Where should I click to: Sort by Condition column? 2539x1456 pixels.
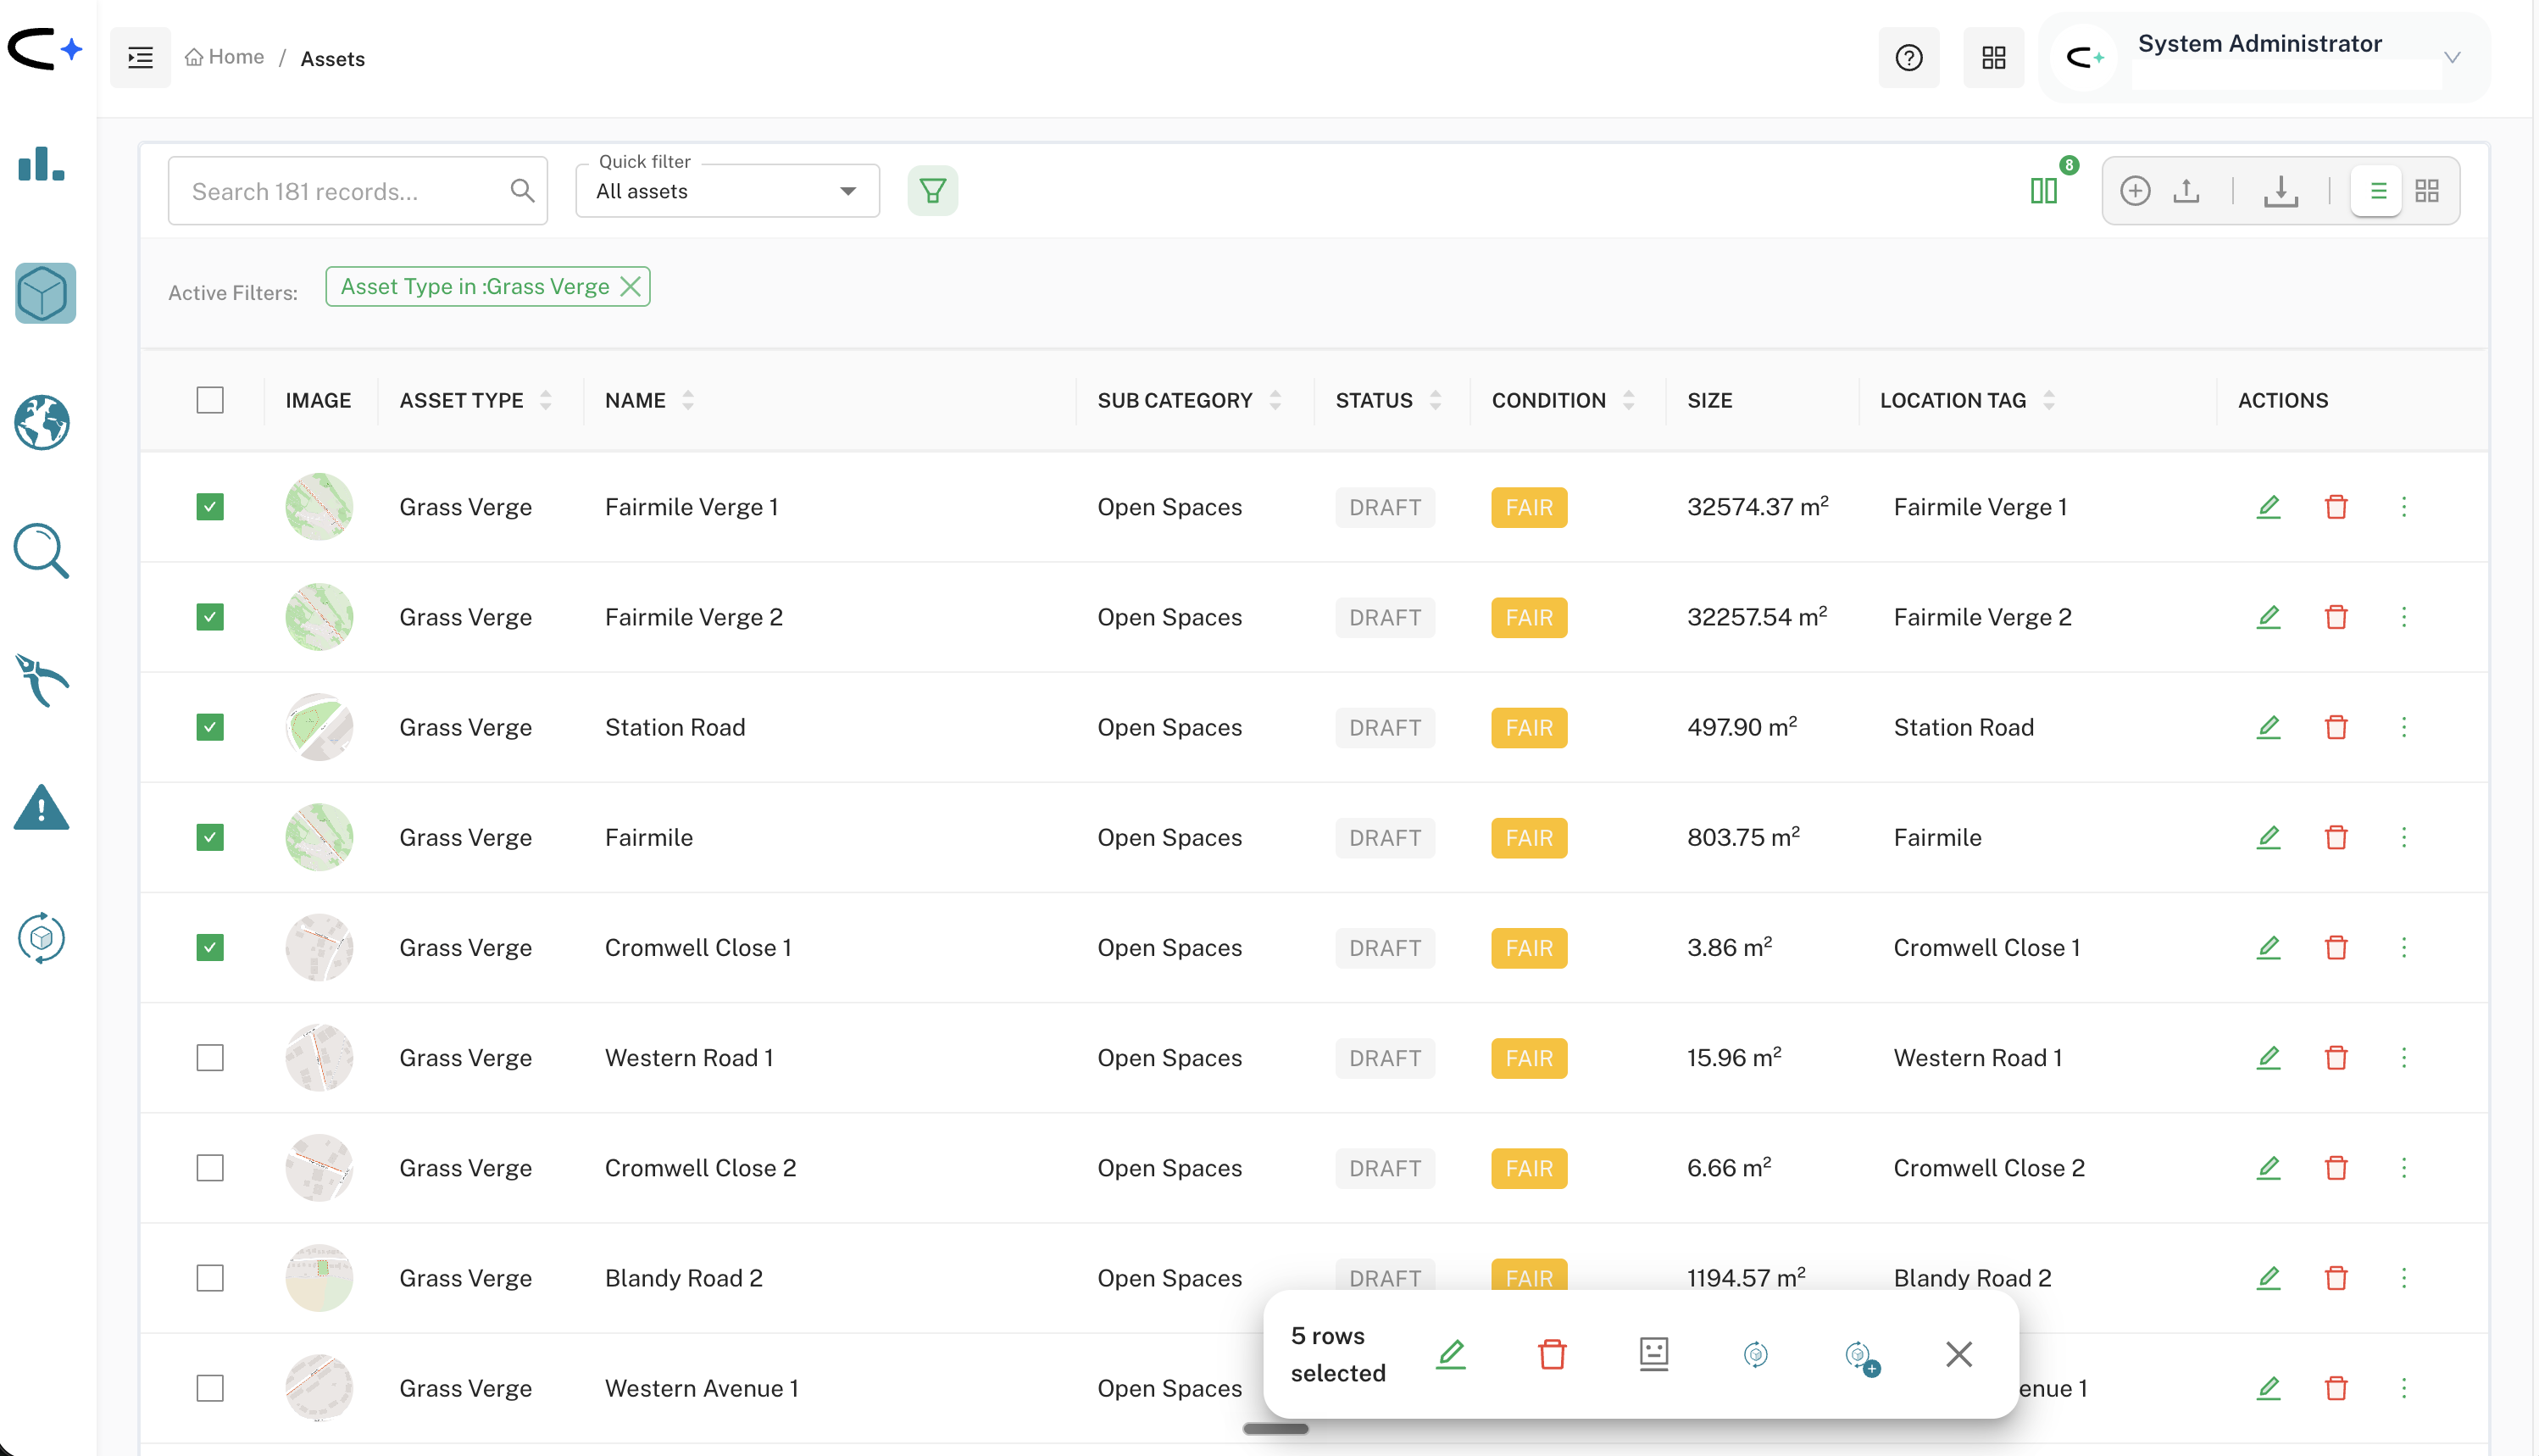(1629, 400)
